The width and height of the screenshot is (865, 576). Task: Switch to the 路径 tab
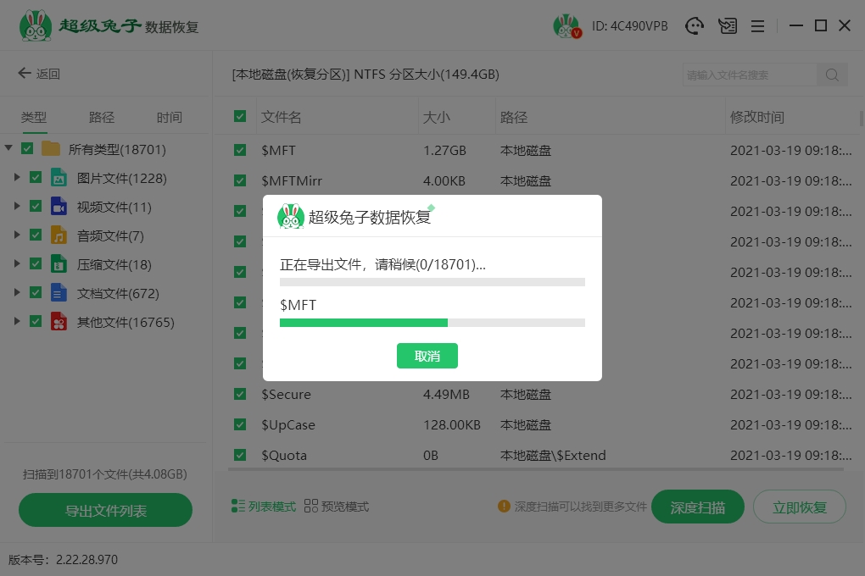click(102, 118)
